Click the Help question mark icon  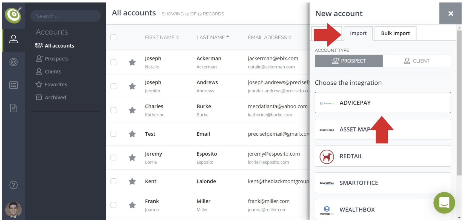point(13,185)
